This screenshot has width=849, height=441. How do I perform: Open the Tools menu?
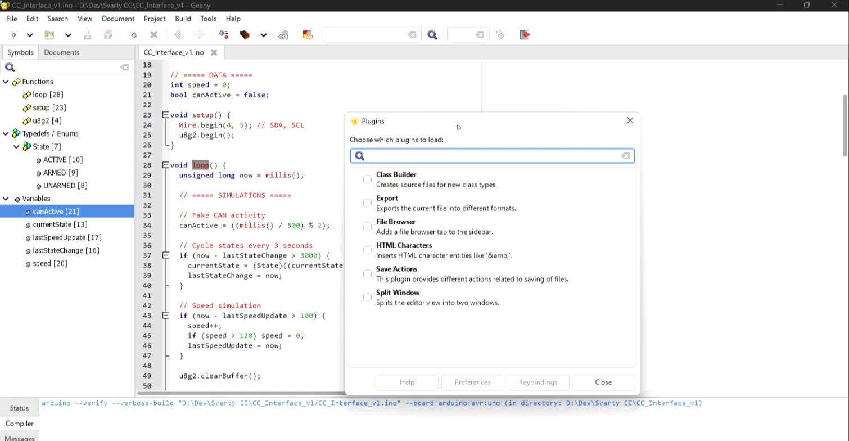(208, 19)
